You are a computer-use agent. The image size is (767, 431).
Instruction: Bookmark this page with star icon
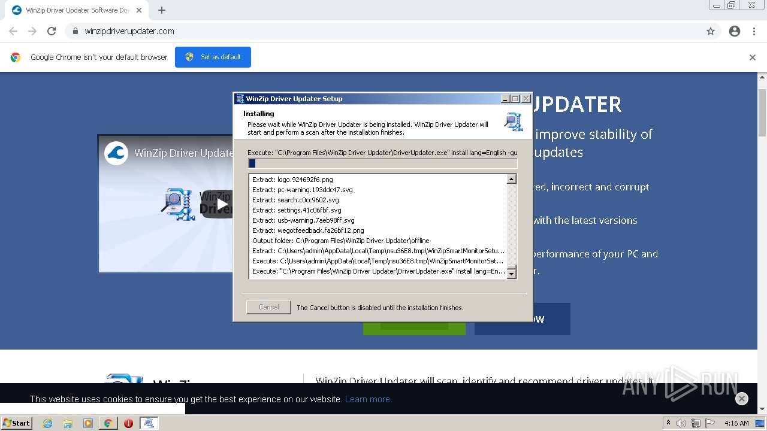pyautogui.click(x=711, y=31)
